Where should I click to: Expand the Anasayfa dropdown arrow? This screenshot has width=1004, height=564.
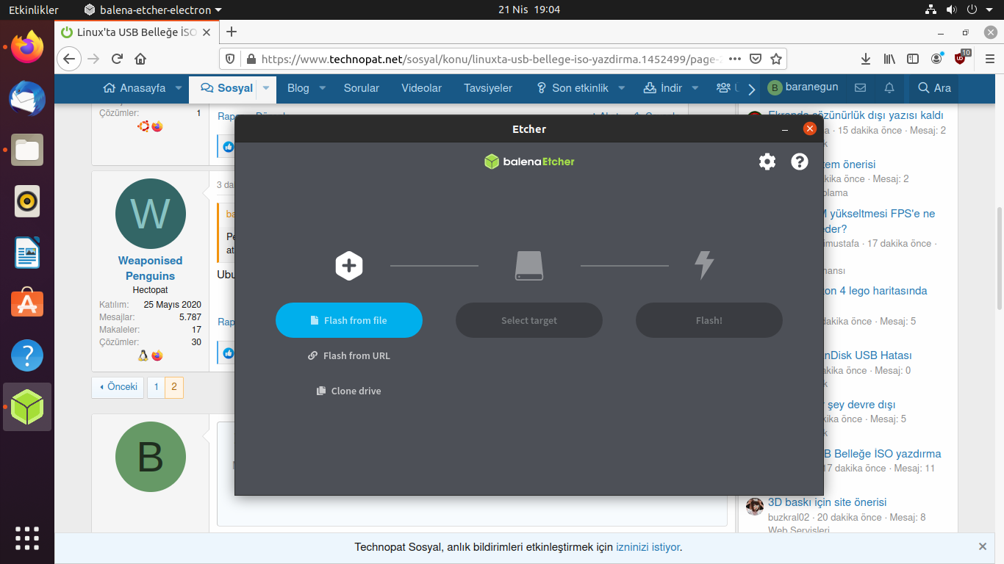pos(179,88)
